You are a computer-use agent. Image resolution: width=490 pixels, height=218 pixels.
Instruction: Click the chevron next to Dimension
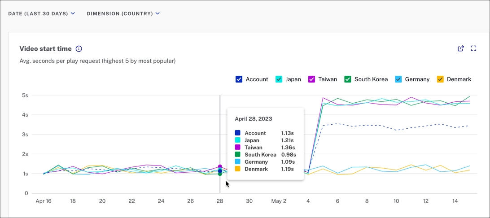tap(157, 13)
